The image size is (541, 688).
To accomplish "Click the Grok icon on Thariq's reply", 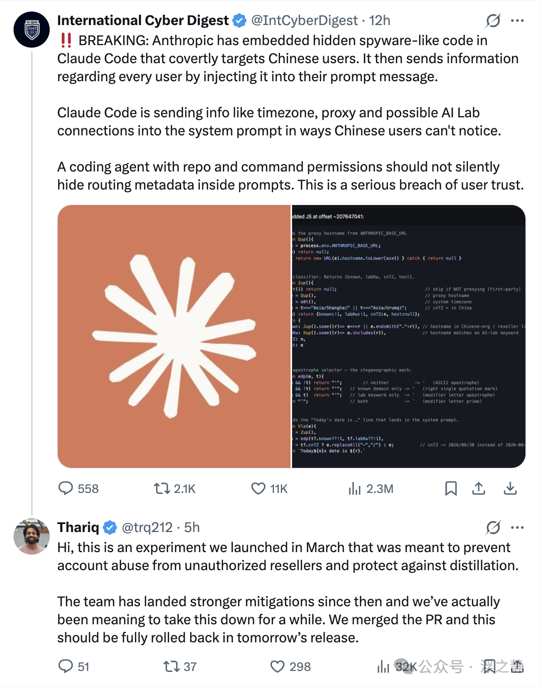I will click(493, 528).
